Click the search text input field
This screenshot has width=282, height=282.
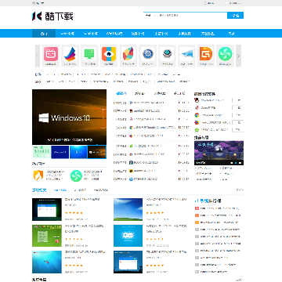(x=192, y=16)
